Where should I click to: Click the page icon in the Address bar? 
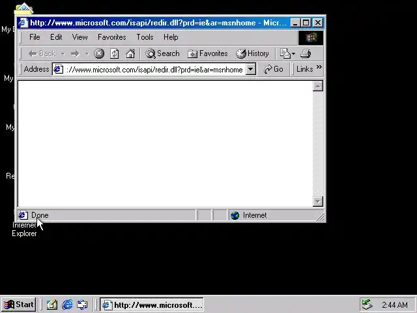coord(58,70)
